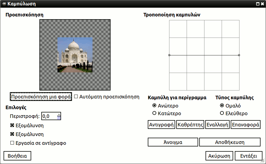This screenshot has width=266, height=164.
Task: Open a saved curve with Άνοιγμα
Action: (x=173, y=142)
